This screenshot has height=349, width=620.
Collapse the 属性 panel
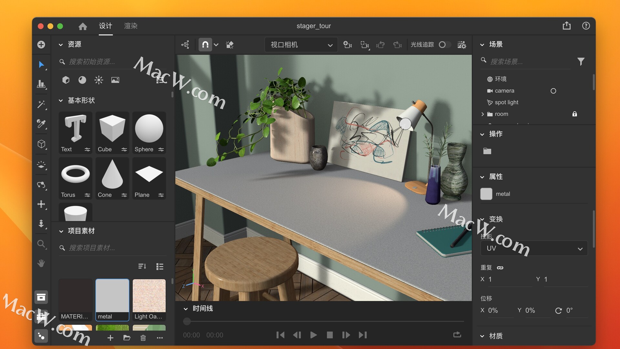pyautogui.click(x=482, y=177)
